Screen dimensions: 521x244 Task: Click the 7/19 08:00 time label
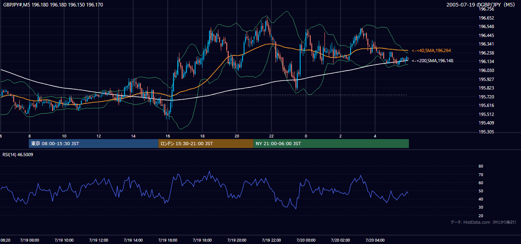click(x=29, y=240)
